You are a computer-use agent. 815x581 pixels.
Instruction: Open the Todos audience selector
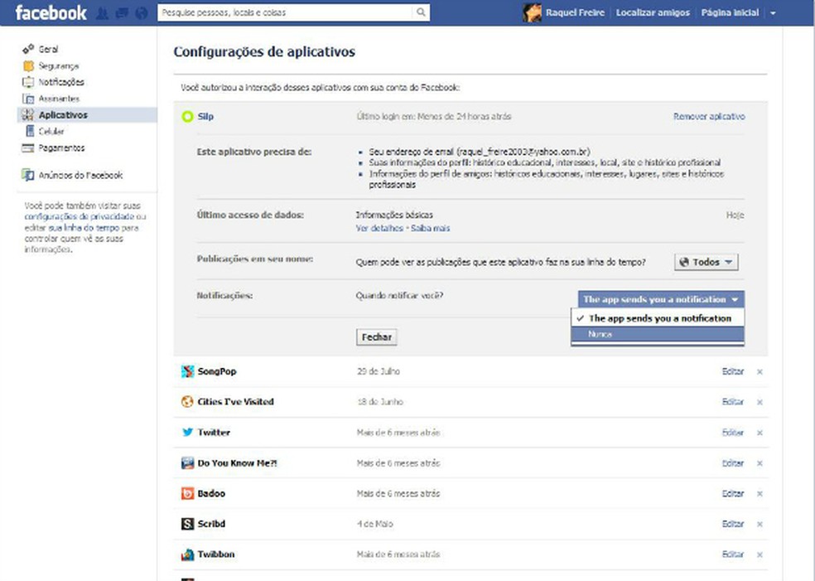pyautogui.click(x=705, y=262)
